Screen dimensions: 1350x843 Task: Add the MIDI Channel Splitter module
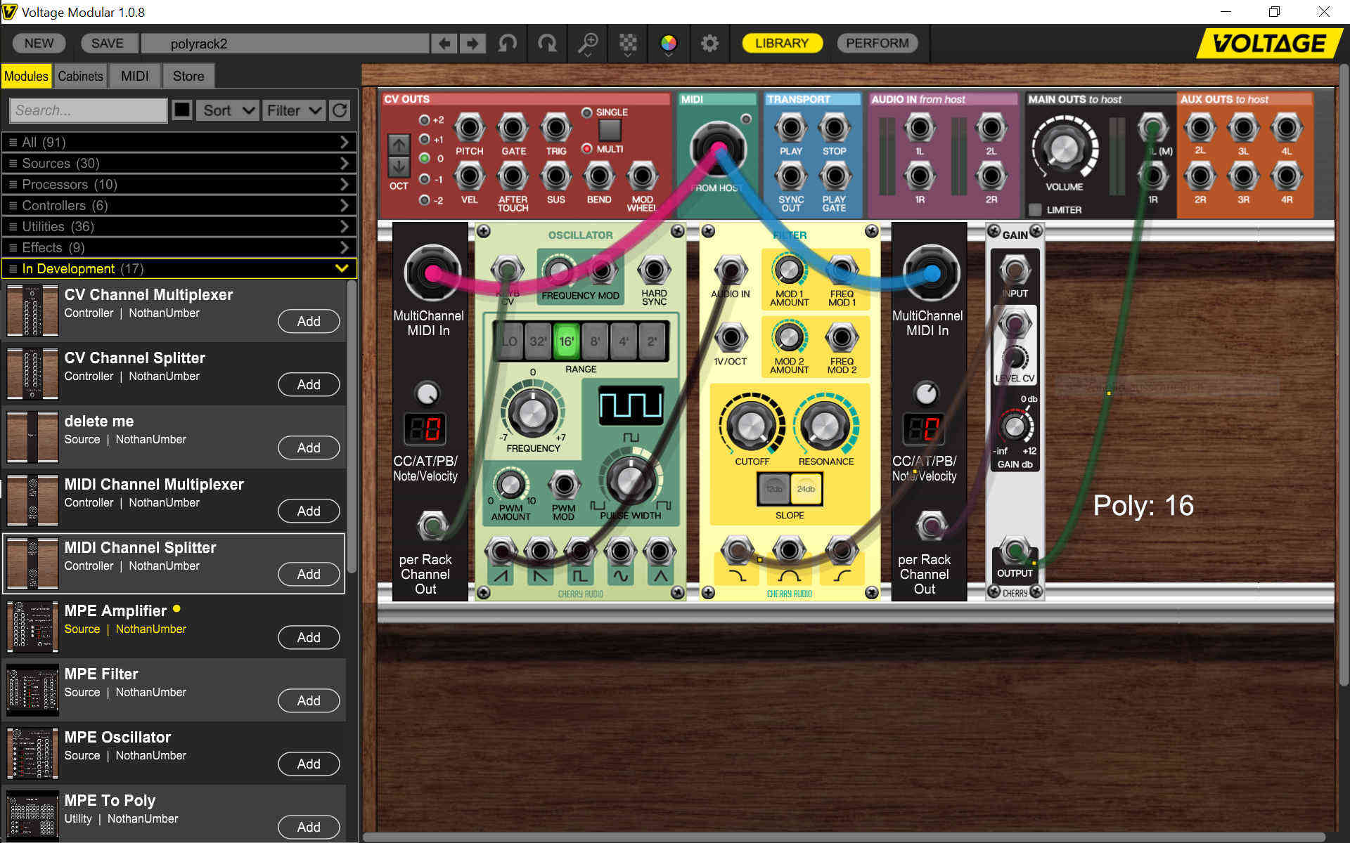point(309,574)
